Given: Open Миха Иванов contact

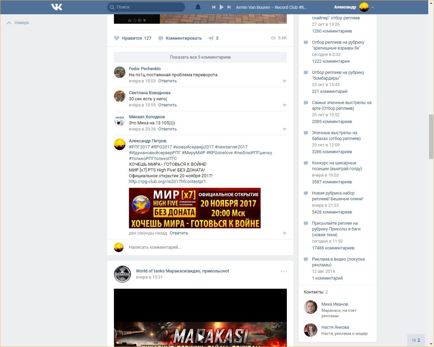Looking at the screenshot, I should pos(335,304).
